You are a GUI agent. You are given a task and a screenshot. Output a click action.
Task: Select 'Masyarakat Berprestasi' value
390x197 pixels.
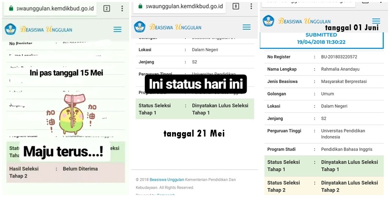[x=344, y=81]
